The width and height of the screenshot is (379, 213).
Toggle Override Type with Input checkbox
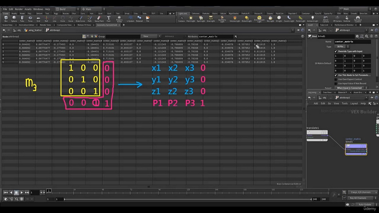(336, 51)
